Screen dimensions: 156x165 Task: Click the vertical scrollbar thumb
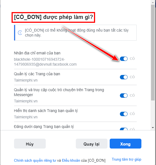pos(153,53)
